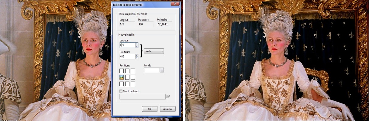This screenshot has width=389, height=121.
Task: Select the top-center position anchor
Action: 127,71
